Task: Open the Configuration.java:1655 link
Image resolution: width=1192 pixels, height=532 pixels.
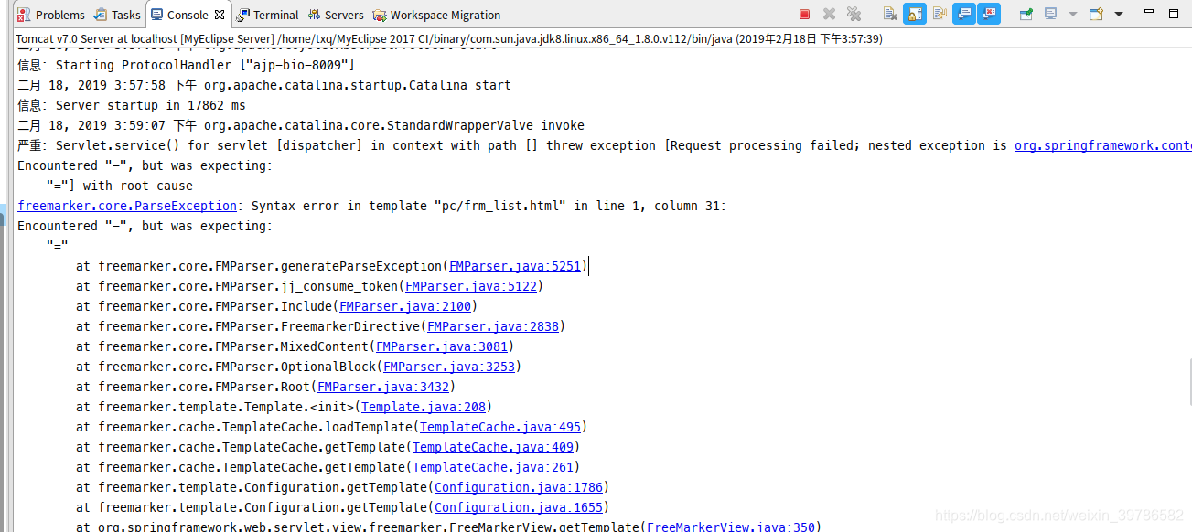Action: pyautogui.click(x=519, y=507)
